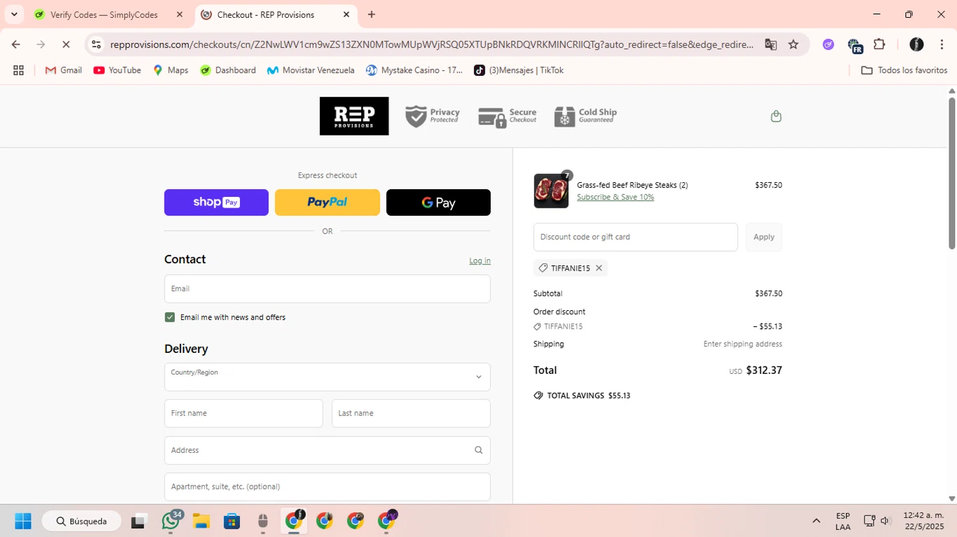Close the Verify Codes tab
The height and width of the screenshot is (537, 957).
[x=180, y=15]
